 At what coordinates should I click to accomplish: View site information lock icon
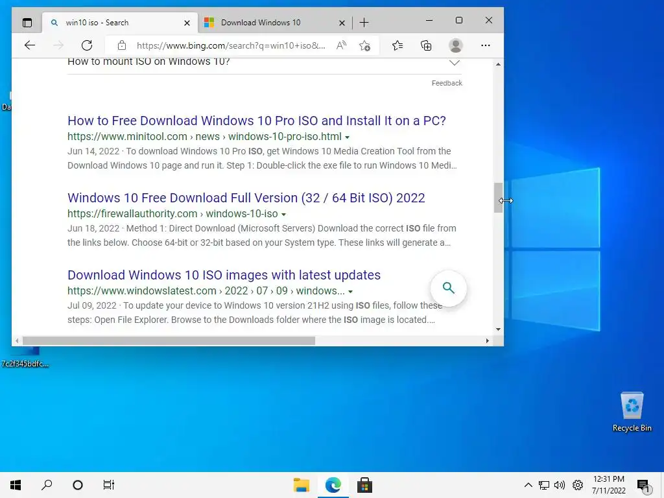pos(122,45)
